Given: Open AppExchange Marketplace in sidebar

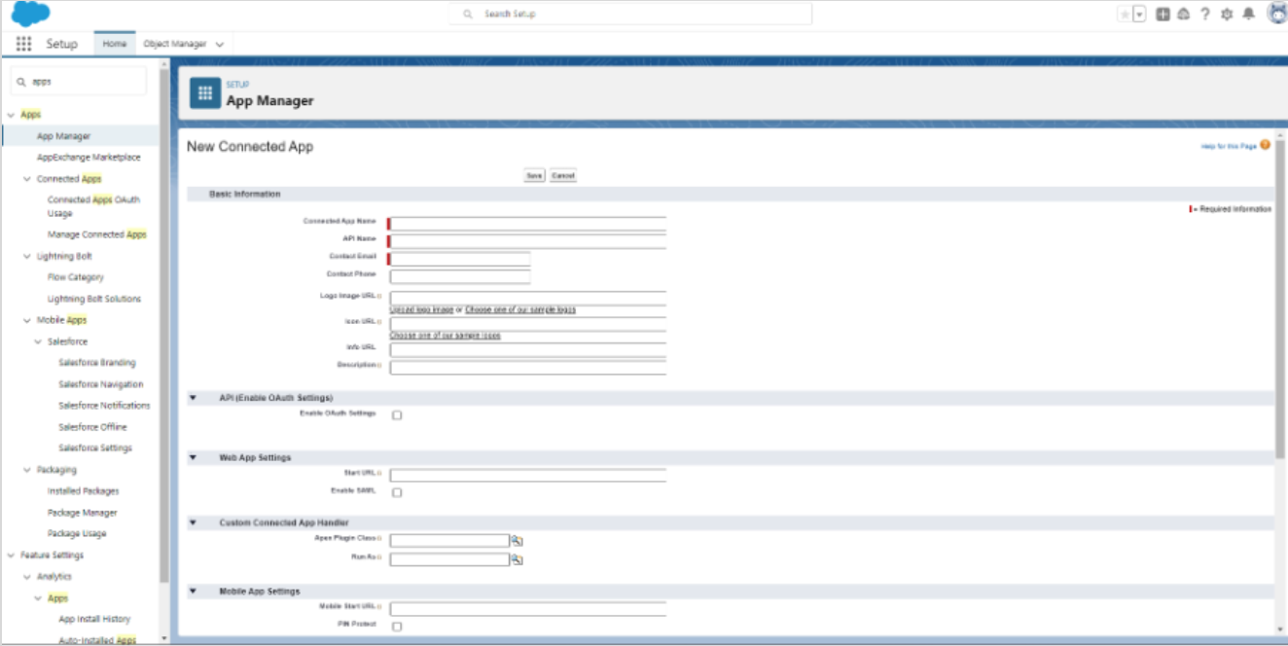Looking at the screenshot, I should tap(89, 157).
